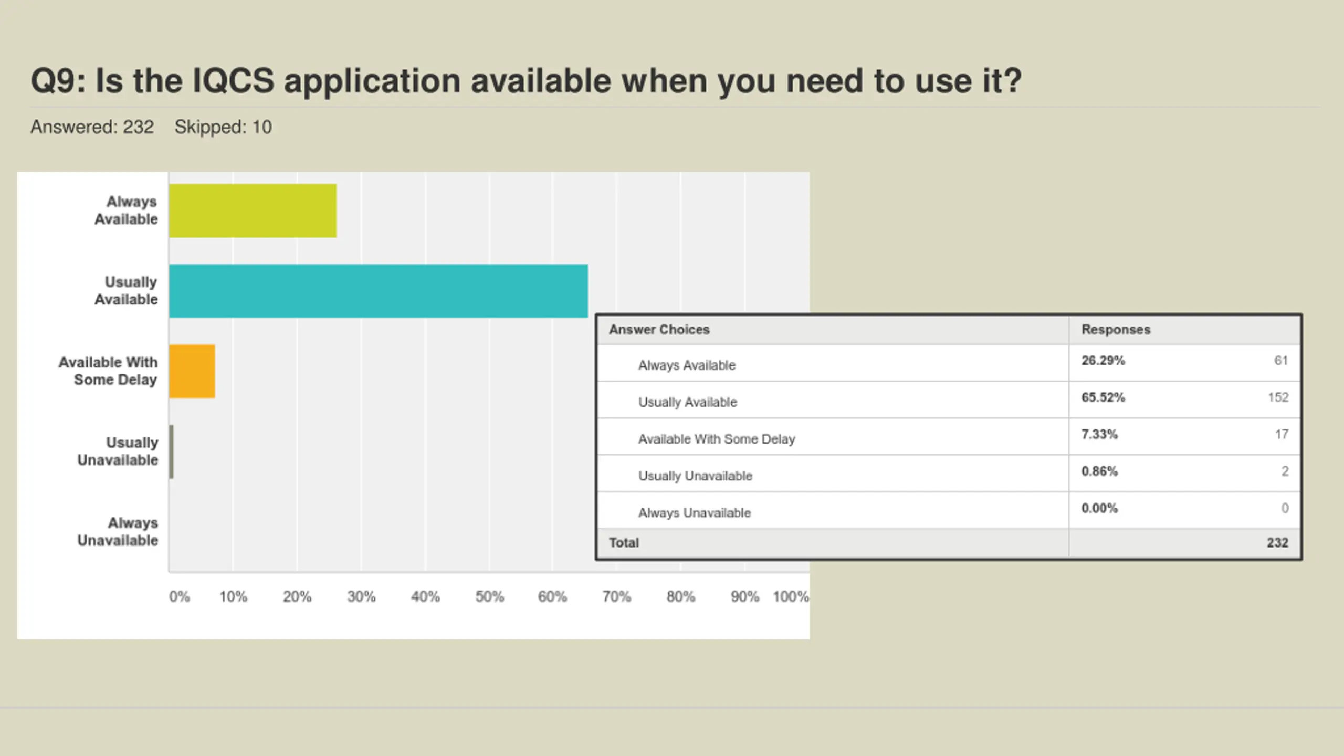Click the Responses column header
This screenshot has height=756, width=1344.
[1116, 330]
